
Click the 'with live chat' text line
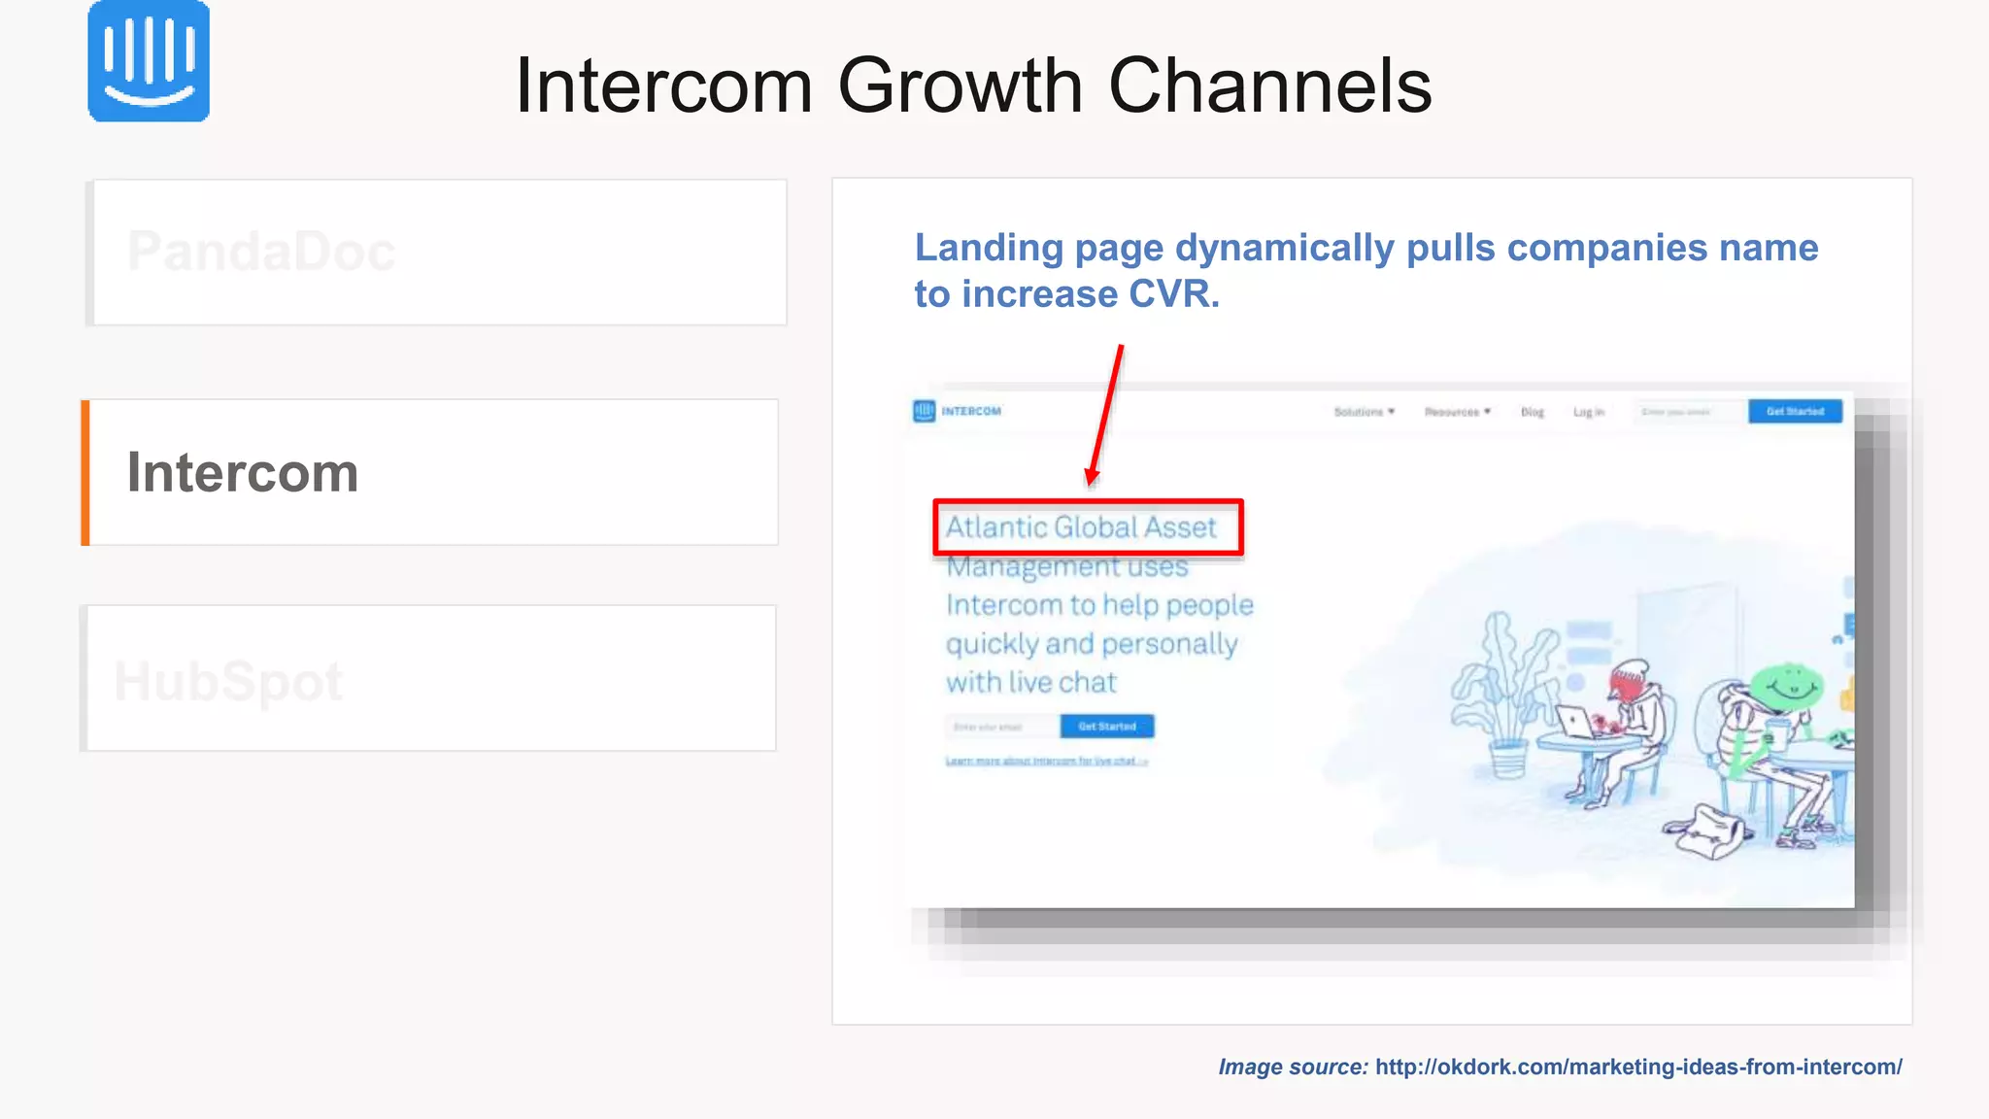point(1031,683)
